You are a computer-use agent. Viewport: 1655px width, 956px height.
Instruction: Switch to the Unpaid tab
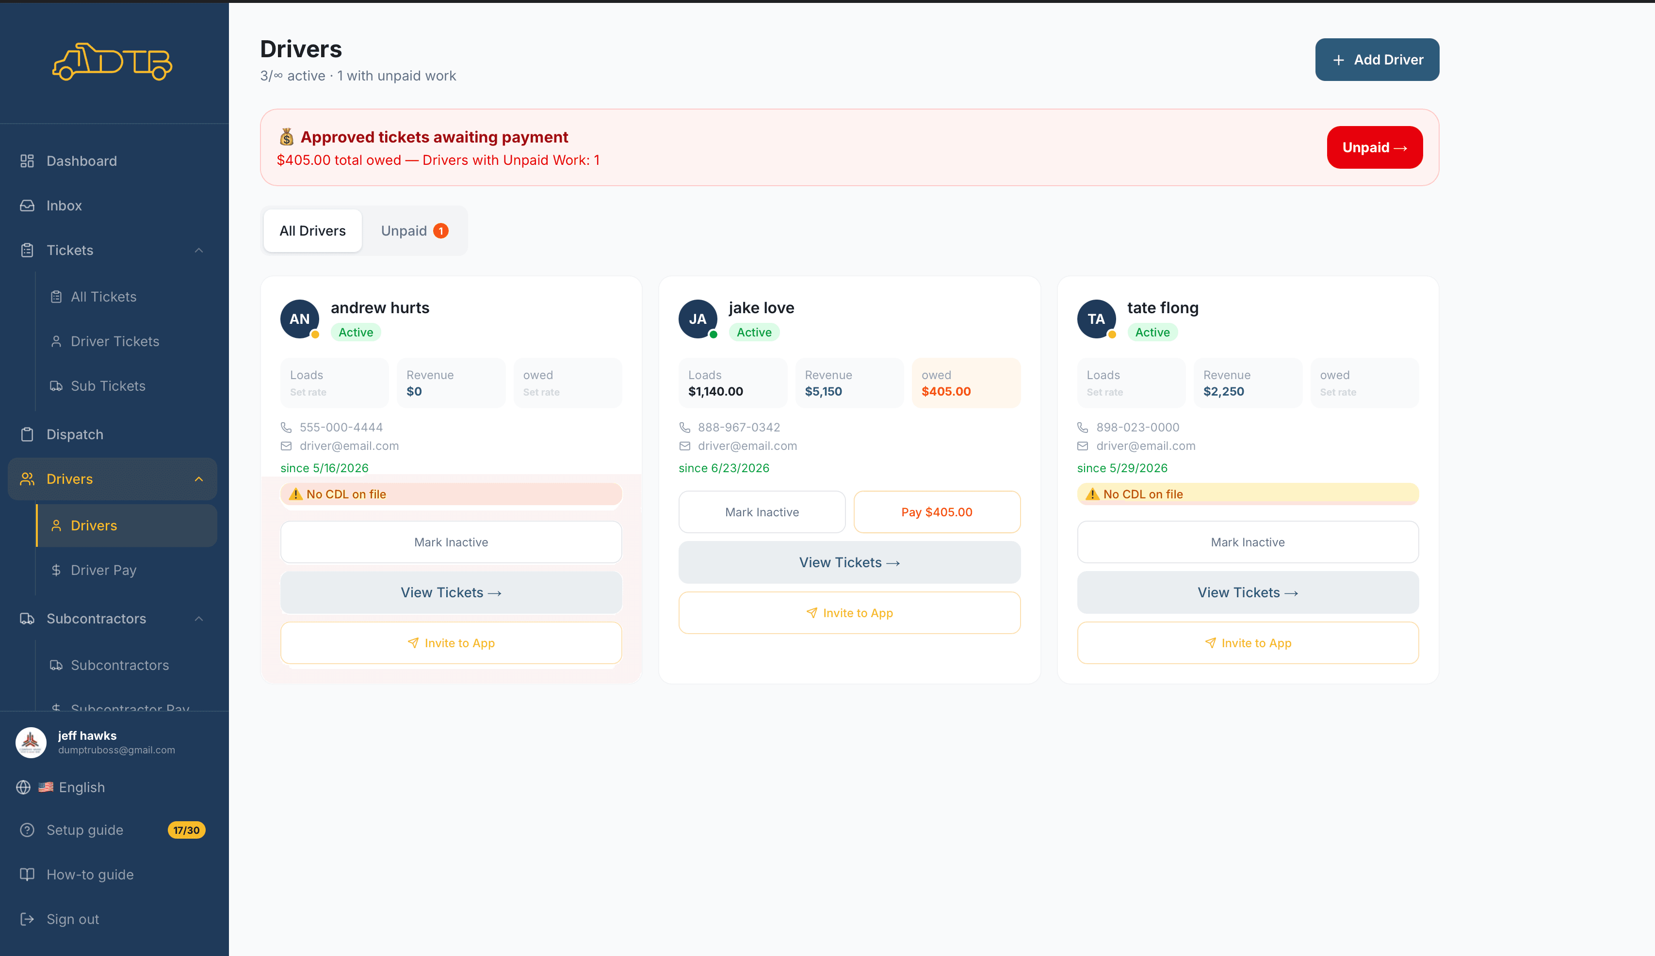pyautogui.click(x=414, y=230)
